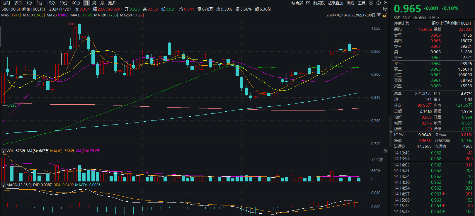475x216 pixels.
Task: Click the WP monitor icon
Action: [x=386, y=9]
